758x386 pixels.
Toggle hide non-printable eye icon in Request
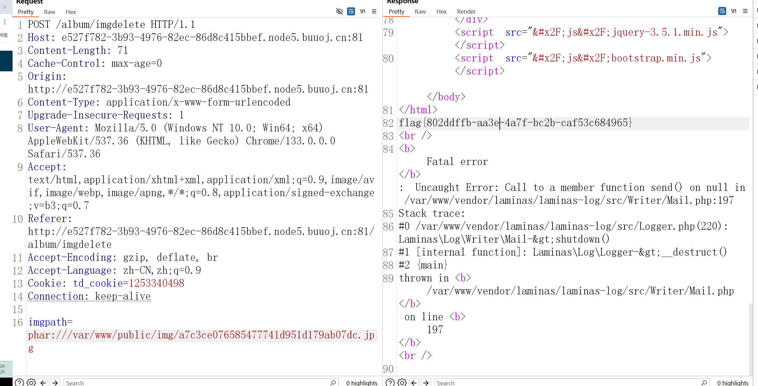pyautogui.click(x=339, y=12)
